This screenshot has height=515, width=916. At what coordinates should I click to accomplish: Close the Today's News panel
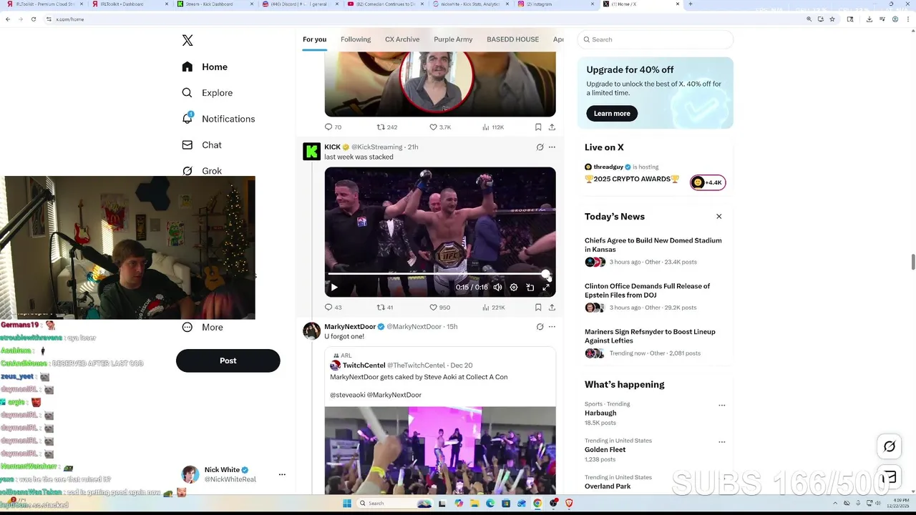click(x=719, y=217)
